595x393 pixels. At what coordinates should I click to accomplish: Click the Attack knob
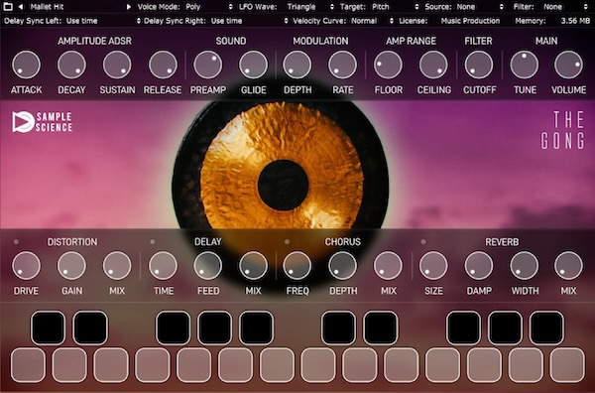(x=26, y=65)
